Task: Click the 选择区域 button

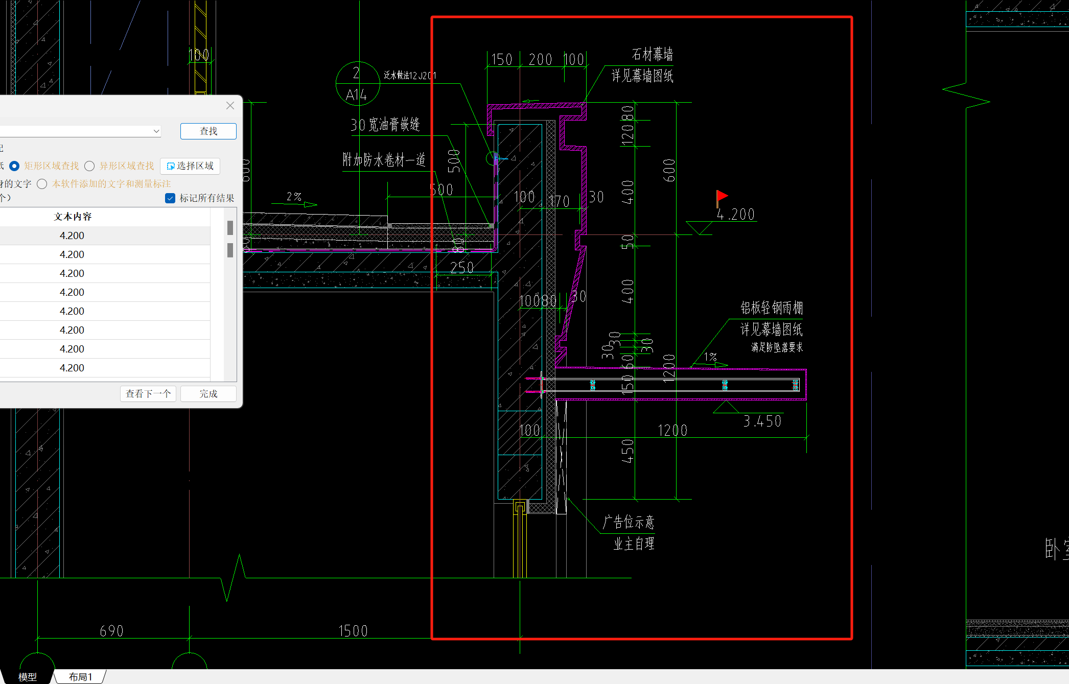Action: 190,166
